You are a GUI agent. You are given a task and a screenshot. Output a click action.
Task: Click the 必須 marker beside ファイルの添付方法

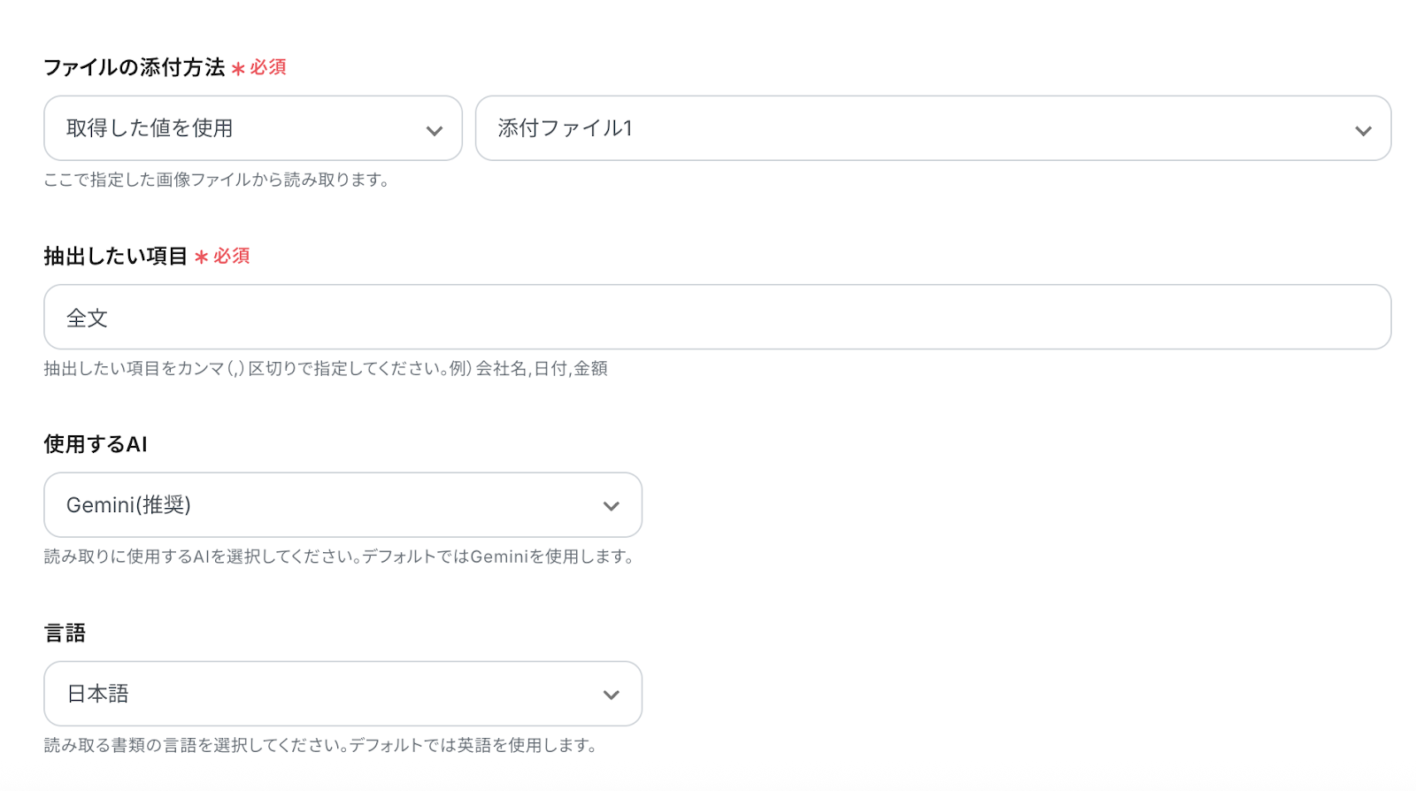268,67
